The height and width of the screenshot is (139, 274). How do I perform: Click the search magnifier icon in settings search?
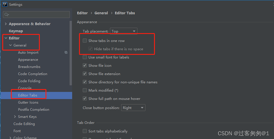7,15
